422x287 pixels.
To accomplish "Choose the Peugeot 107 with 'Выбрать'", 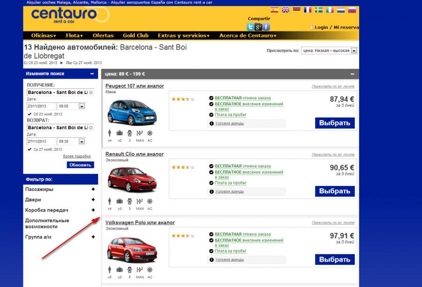I will (335, 123).
